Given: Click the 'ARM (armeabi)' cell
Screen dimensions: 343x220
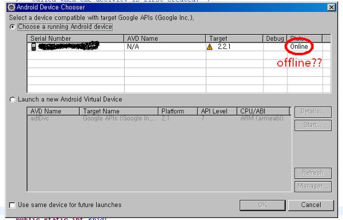Looking at the screenshot, I should (x=262, y=118).
